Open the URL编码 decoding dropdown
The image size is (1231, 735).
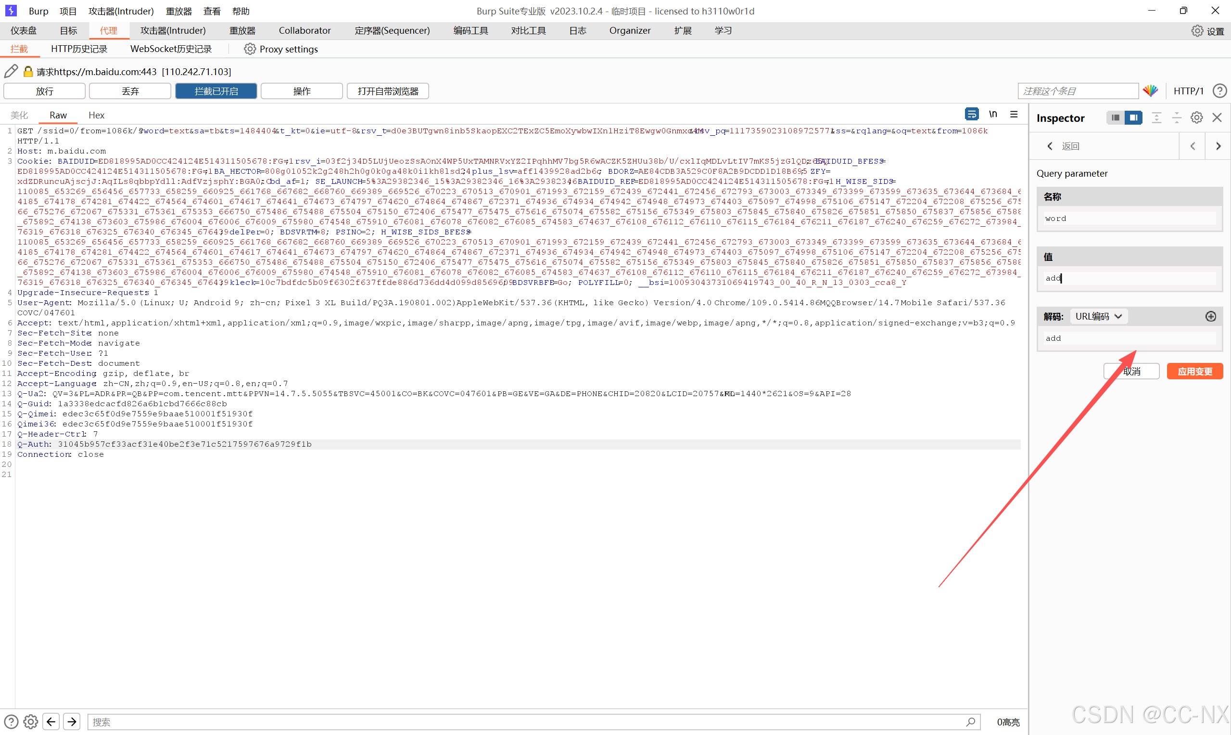(1098, 317)
